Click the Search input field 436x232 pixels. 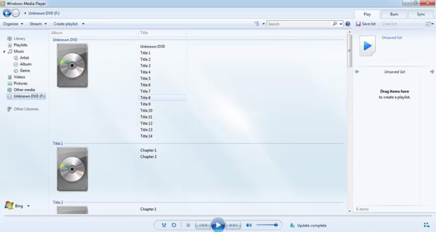coord(299,24)
